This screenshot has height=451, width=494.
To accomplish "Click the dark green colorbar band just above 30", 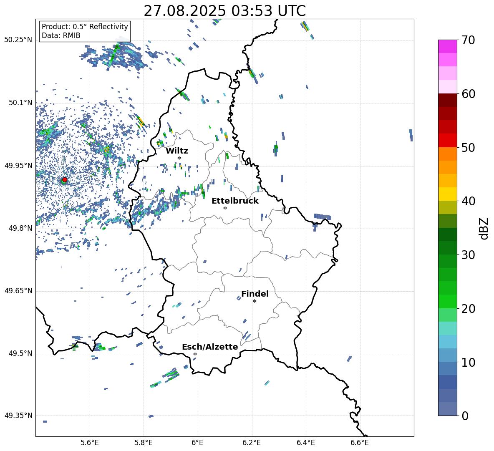I will [x=447, y=248].
